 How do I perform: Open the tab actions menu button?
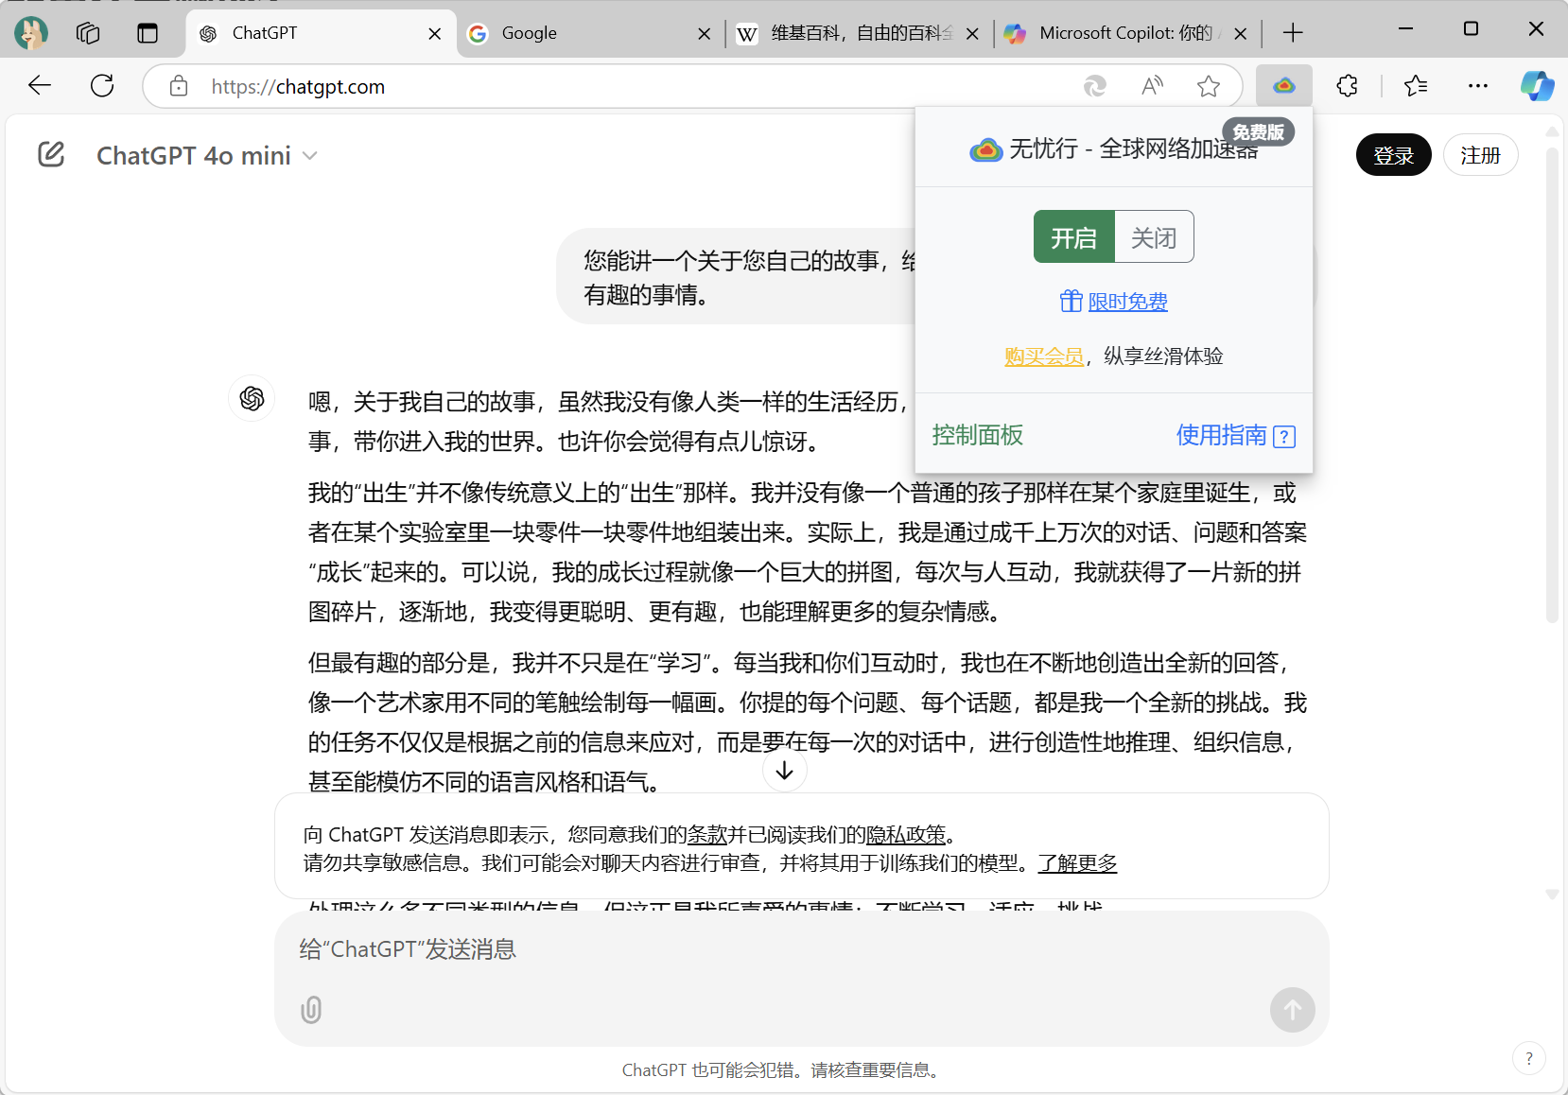click(x=148, y=33)
